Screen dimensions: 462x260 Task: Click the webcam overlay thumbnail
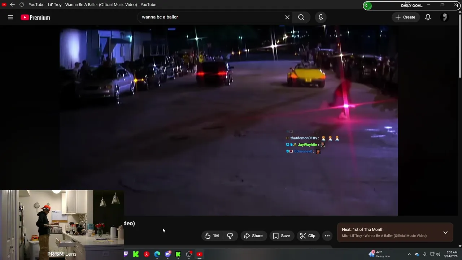coord(62,225)
